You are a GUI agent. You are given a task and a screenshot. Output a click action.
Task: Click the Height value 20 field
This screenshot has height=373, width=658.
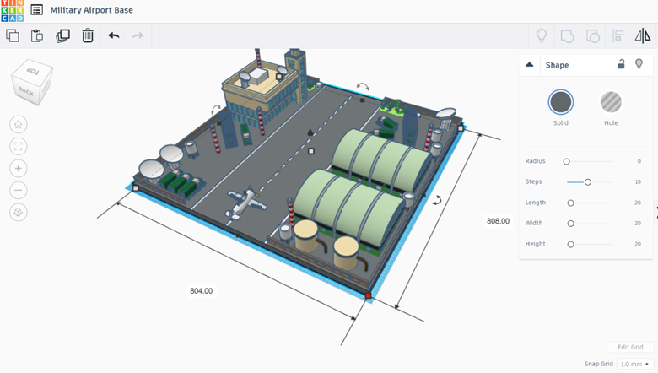[x=638, y=244]
